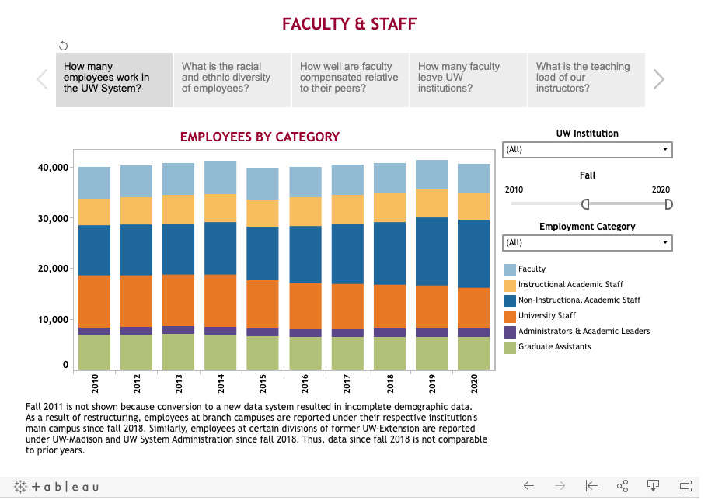Enter full screen mode via the toolbar icon
Image resolution: width=715 pixels, height=500 pixels.
[683, 486]
